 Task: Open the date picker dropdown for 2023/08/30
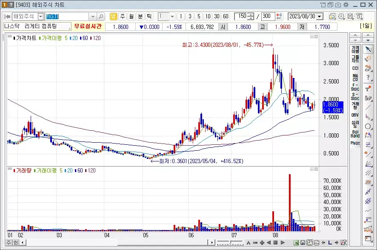click(320, 17)
